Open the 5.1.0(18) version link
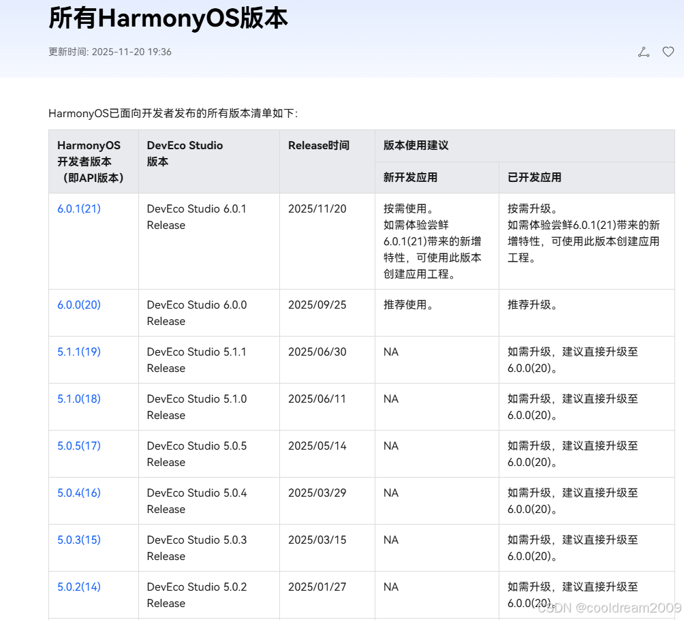The height and width of the screenshot is (620, 684). [79, 399]
